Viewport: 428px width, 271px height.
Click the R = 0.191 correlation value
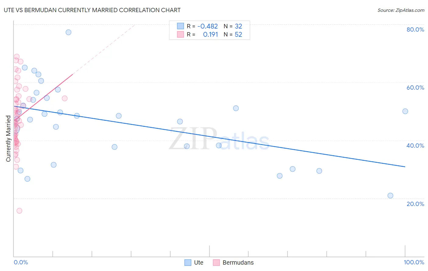point(202,34)
